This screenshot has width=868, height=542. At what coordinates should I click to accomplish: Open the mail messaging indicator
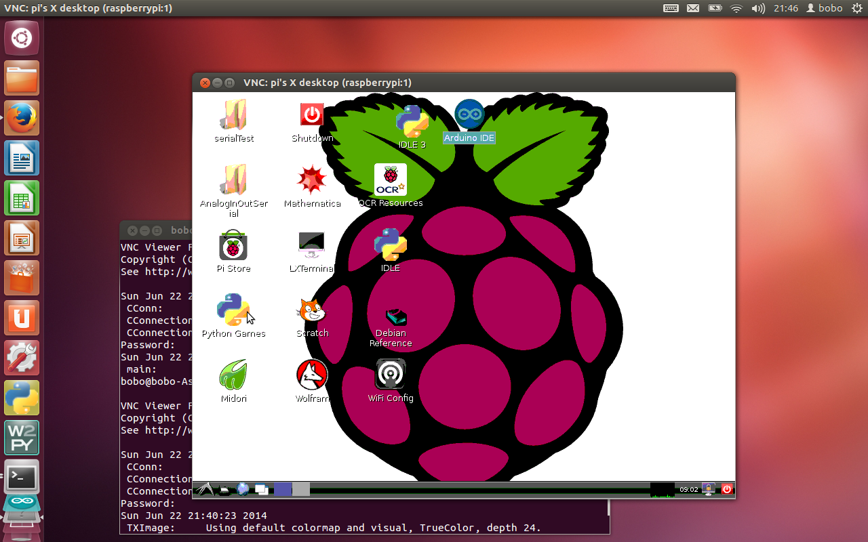pyautogui.click(x=692, y=8)
